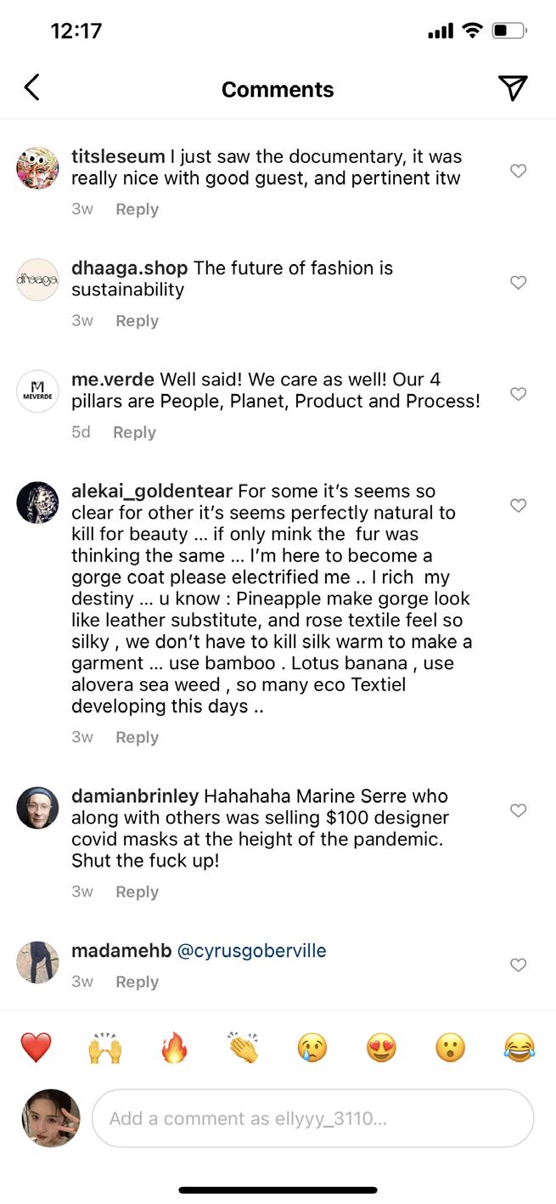Image resolution: width=556 pixels, height=1204 pixels.
Task: Insert the fire emoji reaction
Action: click(x=175, y=1048)
